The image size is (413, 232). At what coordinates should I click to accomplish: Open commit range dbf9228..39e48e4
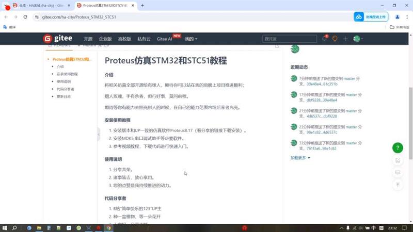pos(322,100)
